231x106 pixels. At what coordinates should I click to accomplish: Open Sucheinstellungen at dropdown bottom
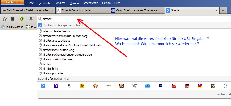[224, 94]
